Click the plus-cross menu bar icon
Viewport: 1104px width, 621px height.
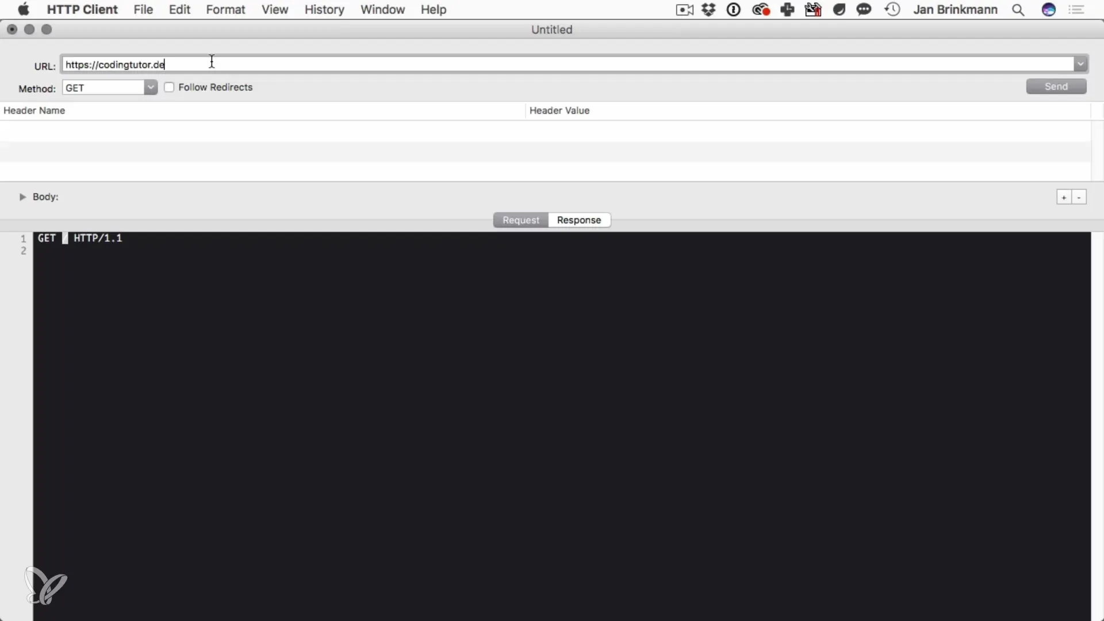(x=787, y=10)
